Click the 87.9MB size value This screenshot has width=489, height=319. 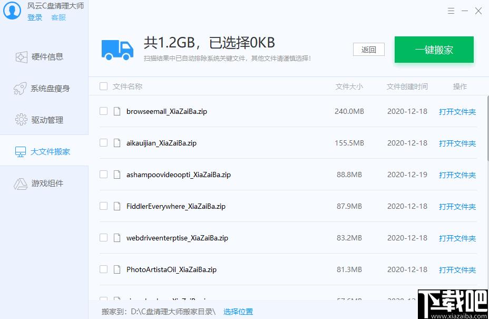click(x=349, y=206)
